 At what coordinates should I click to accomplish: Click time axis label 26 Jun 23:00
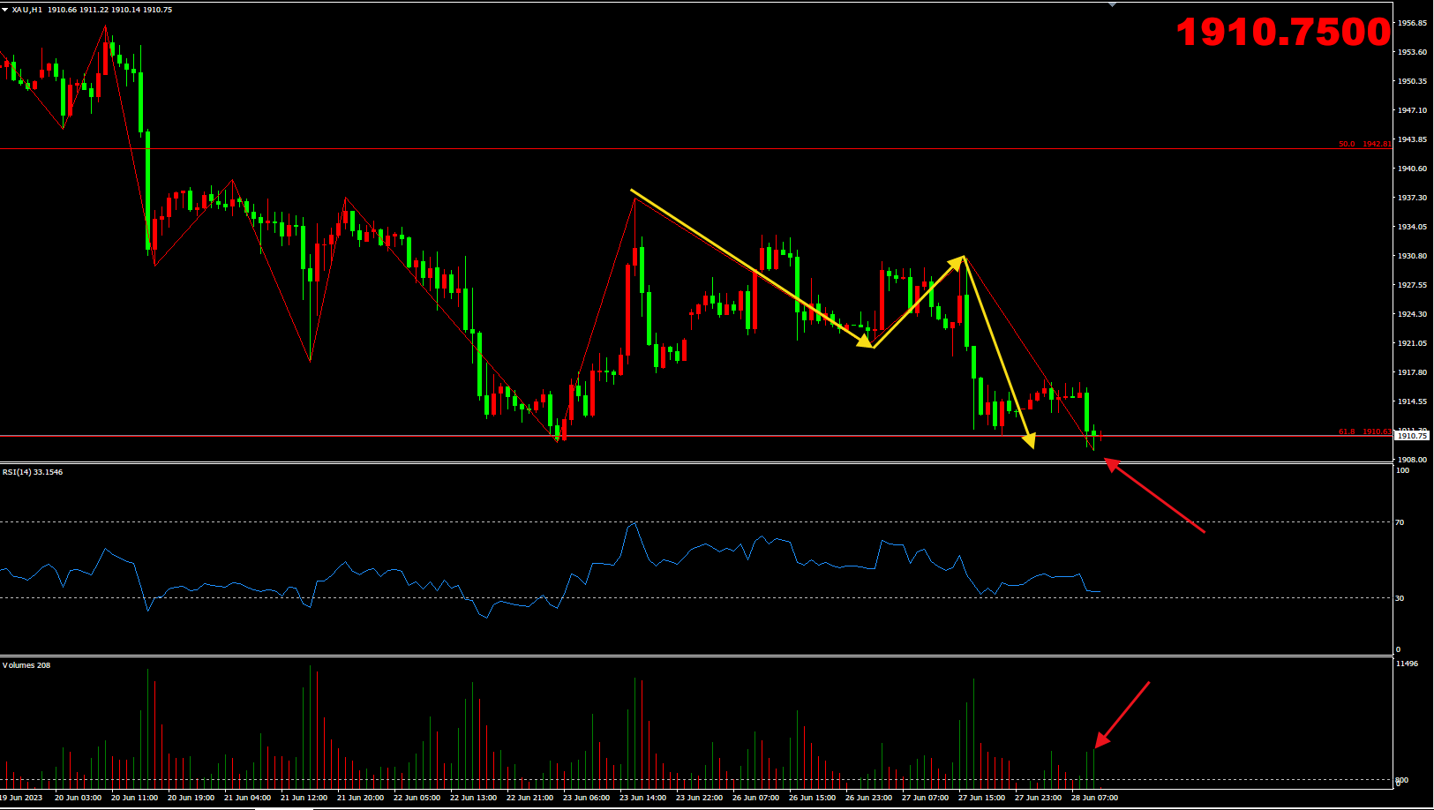pos(868,798)
